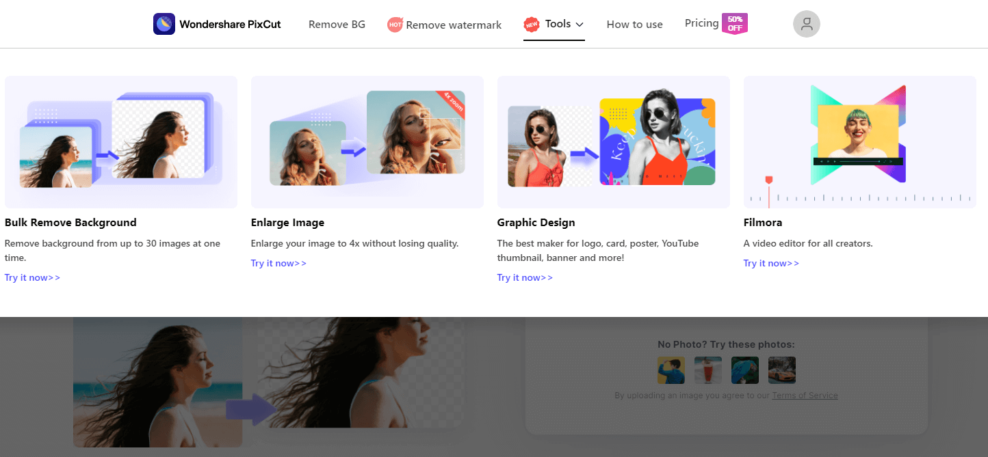Open the Remove BG menu item
The width and height of the screenshot is (988, 457).
[x=337, y=25]
